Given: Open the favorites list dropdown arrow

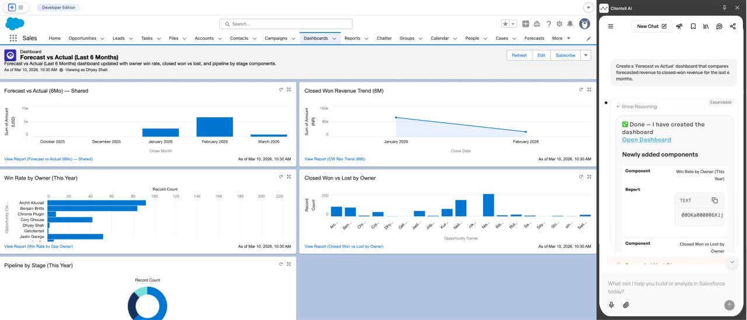Looking at the screenshot, I should [513, 24].
